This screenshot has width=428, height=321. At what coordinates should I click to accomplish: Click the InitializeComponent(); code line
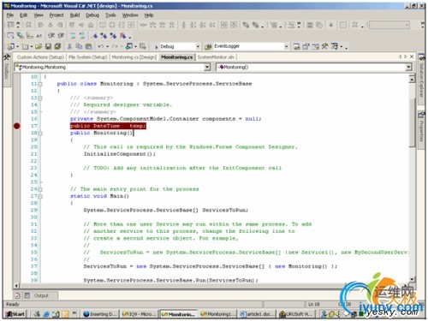(x=120, y=154)
